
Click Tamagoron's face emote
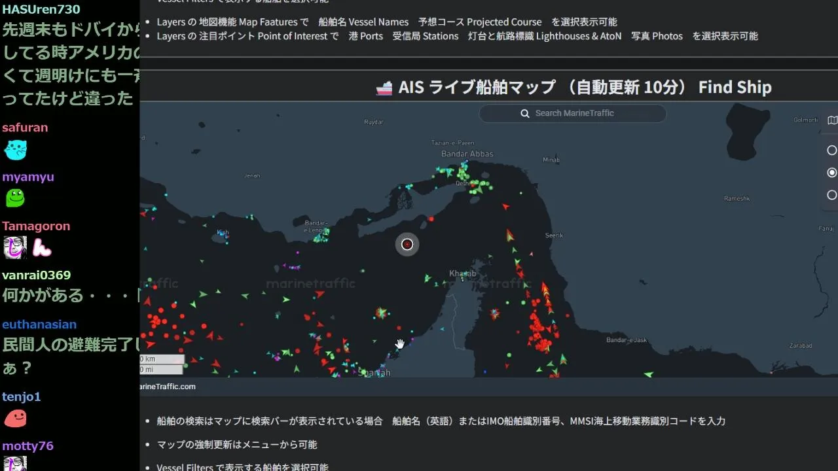tap(15, 247)
